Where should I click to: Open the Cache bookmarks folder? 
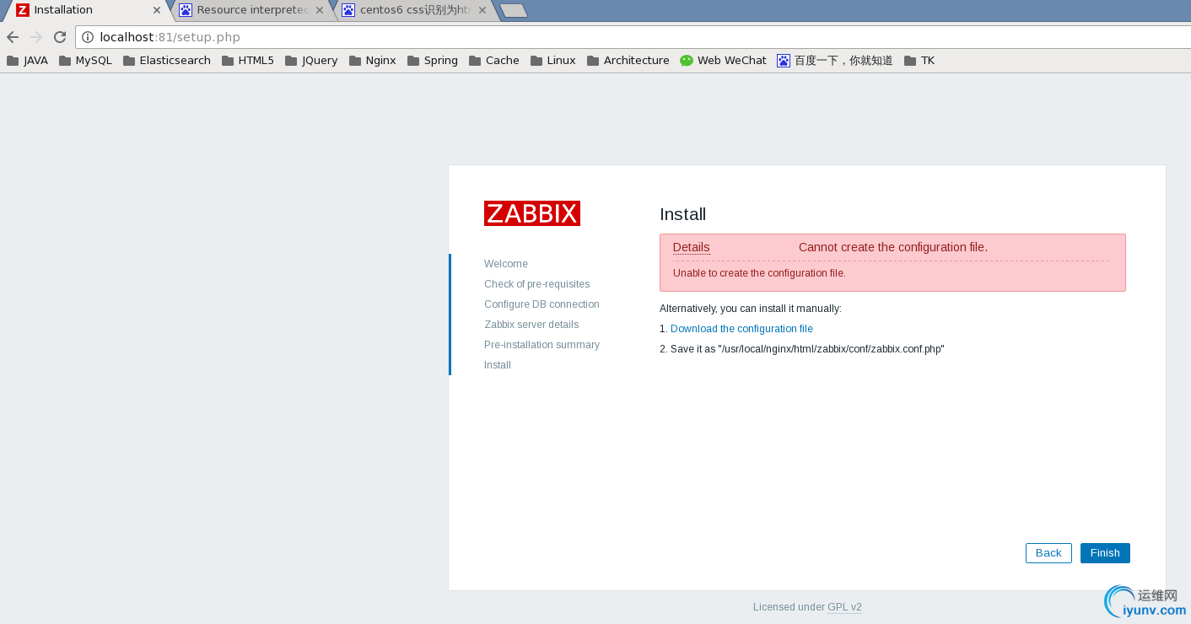[494, 61]
